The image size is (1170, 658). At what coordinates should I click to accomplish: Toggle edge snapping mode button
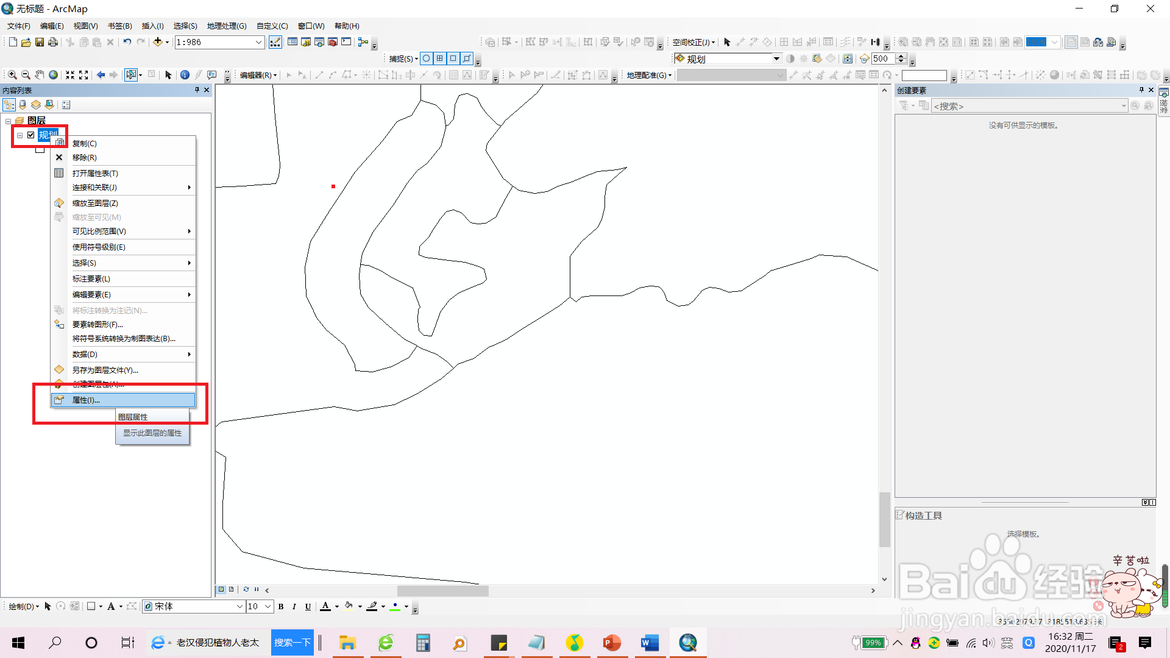pyautogui.click(x=466, y=58)
